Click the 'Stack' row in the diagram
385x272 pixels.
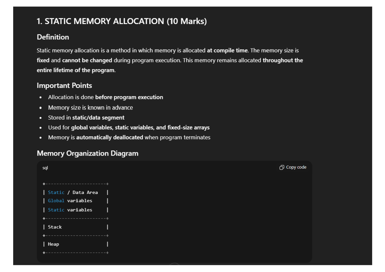[55, 227]
